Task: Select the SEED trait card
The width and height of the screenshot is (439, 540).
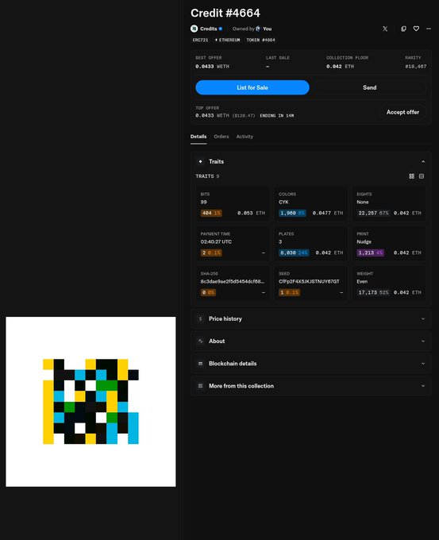Action: tap(310, 283)
